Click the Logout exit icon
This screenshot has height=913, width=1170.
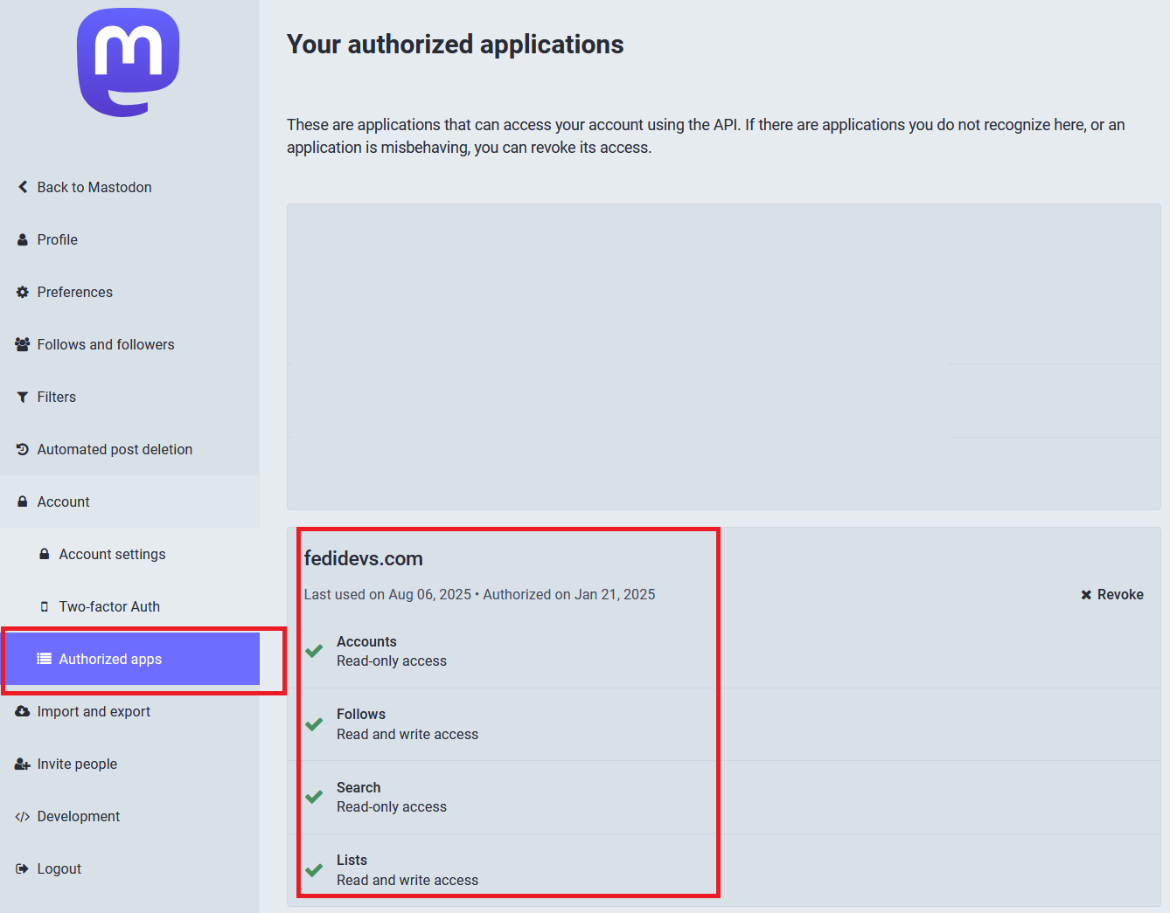[x=23, y=868]
